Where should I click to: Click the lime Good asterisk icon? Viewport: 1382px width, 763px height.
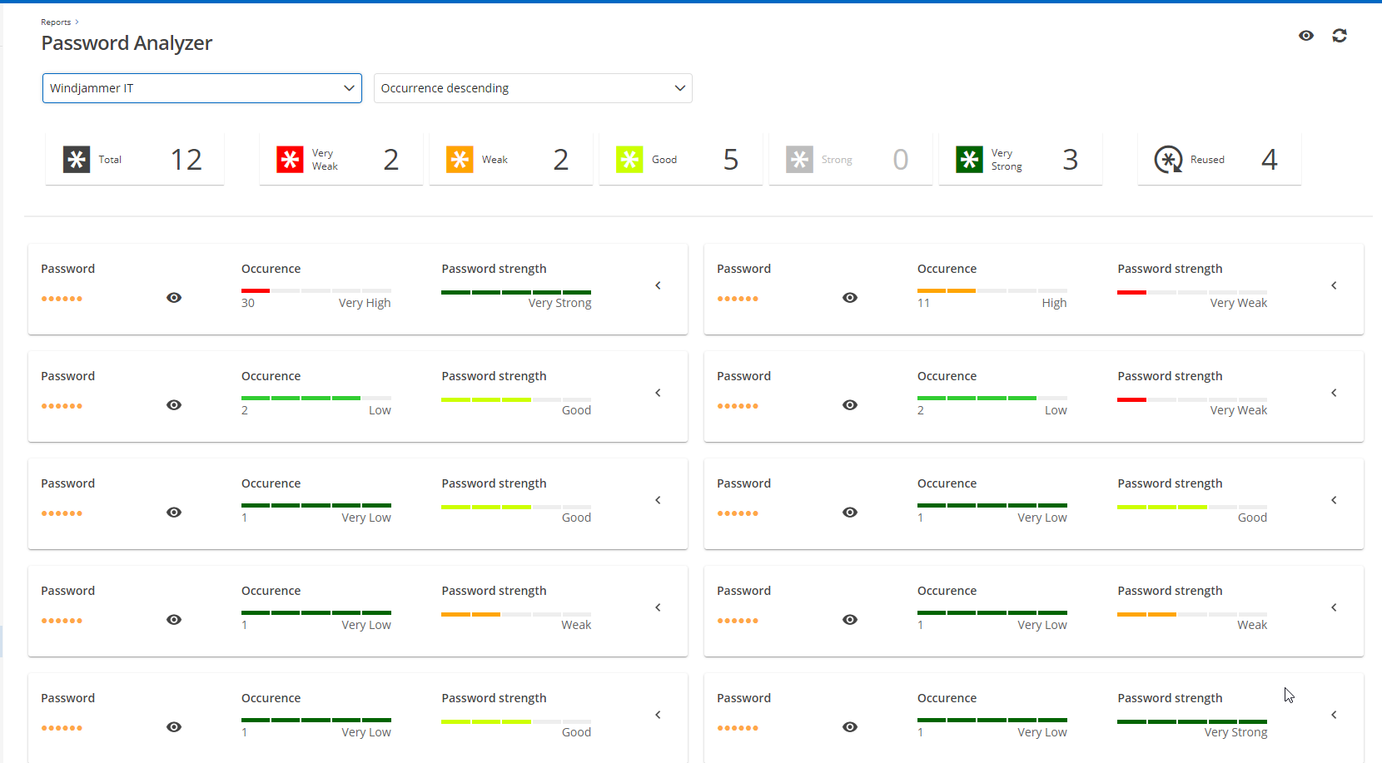pos(629,159)
